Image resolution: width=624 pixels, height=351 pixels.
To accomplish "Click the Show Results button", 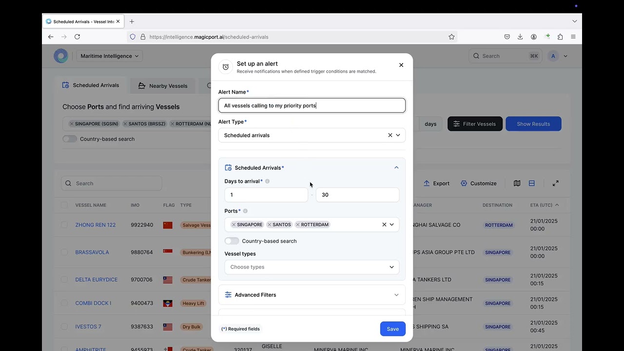I will click(533, 124).
